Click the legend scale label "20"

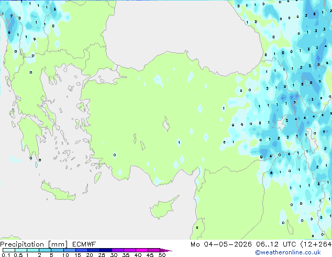[x=90, y=255]
